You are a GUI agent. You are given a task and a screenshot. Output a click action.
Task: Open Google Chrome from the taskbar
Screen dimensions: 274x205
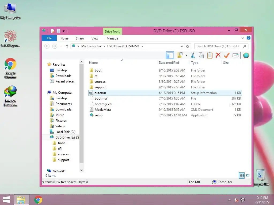[x=38, y=200]
